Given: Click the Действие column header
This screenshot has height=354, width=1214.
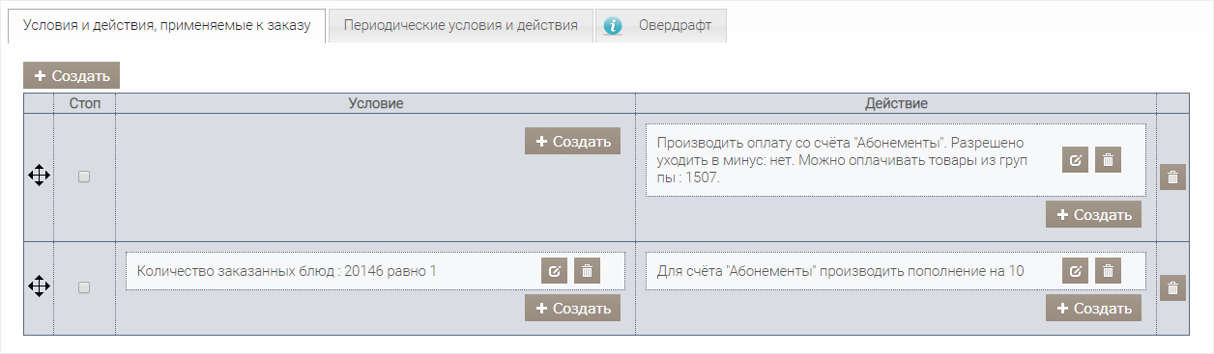Looking at the screenshot, I should click(896, 102).
